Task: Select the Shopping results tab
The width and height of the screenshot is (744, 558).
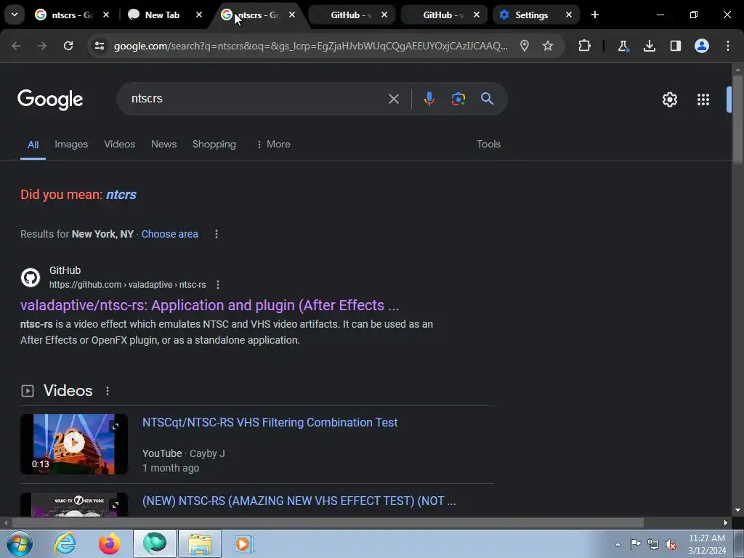Action: click(214, 145)
